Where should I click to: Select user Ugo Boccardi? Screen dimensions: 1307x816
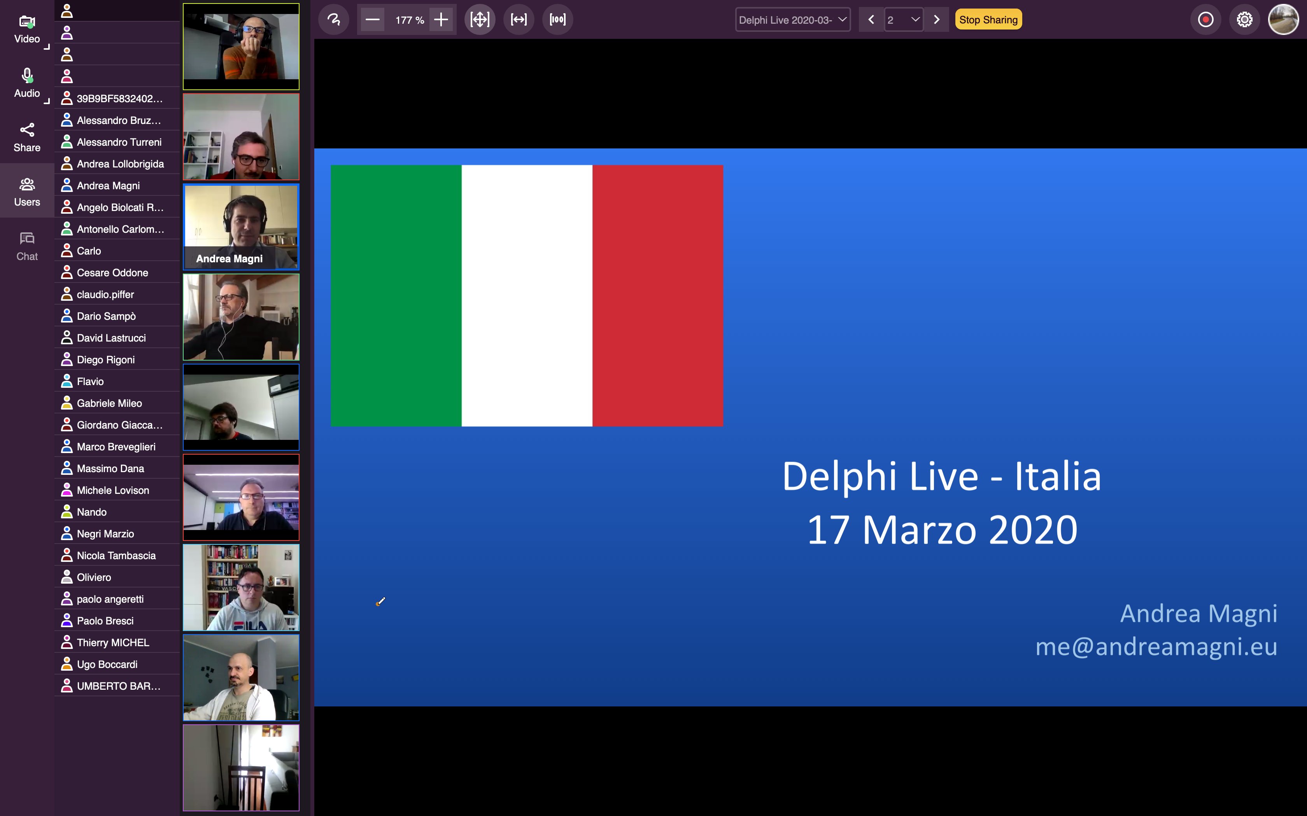click(117, 664)
